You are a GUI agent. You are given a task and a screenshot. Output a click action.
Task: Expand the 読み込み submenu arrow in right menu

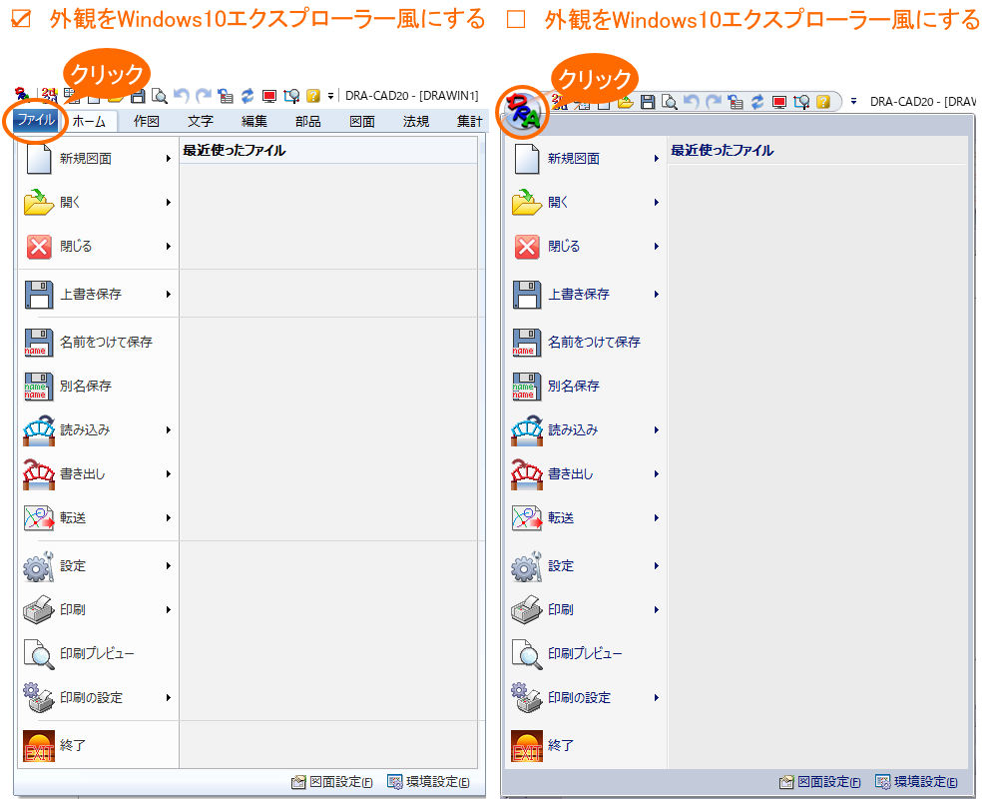click(657, 430)
